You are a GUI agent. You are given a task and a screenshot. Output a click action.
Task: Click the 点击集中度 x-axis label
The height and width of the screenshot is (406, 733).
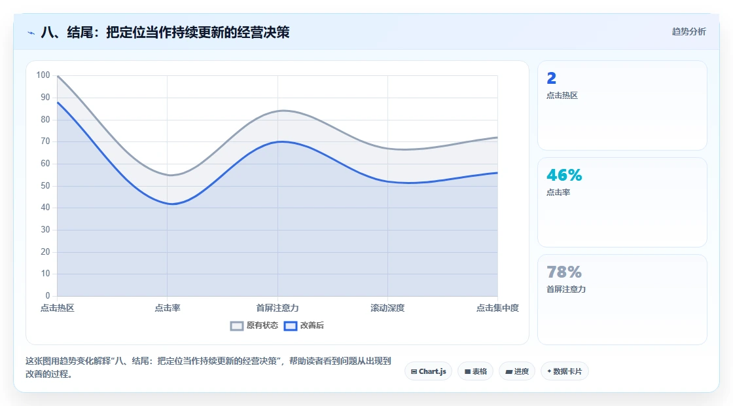coord(497,308)
